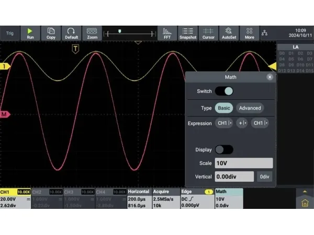Open the first CH1 expression source dropdown
The height and width of the screenshot is (235, 314).
point(224,123)
